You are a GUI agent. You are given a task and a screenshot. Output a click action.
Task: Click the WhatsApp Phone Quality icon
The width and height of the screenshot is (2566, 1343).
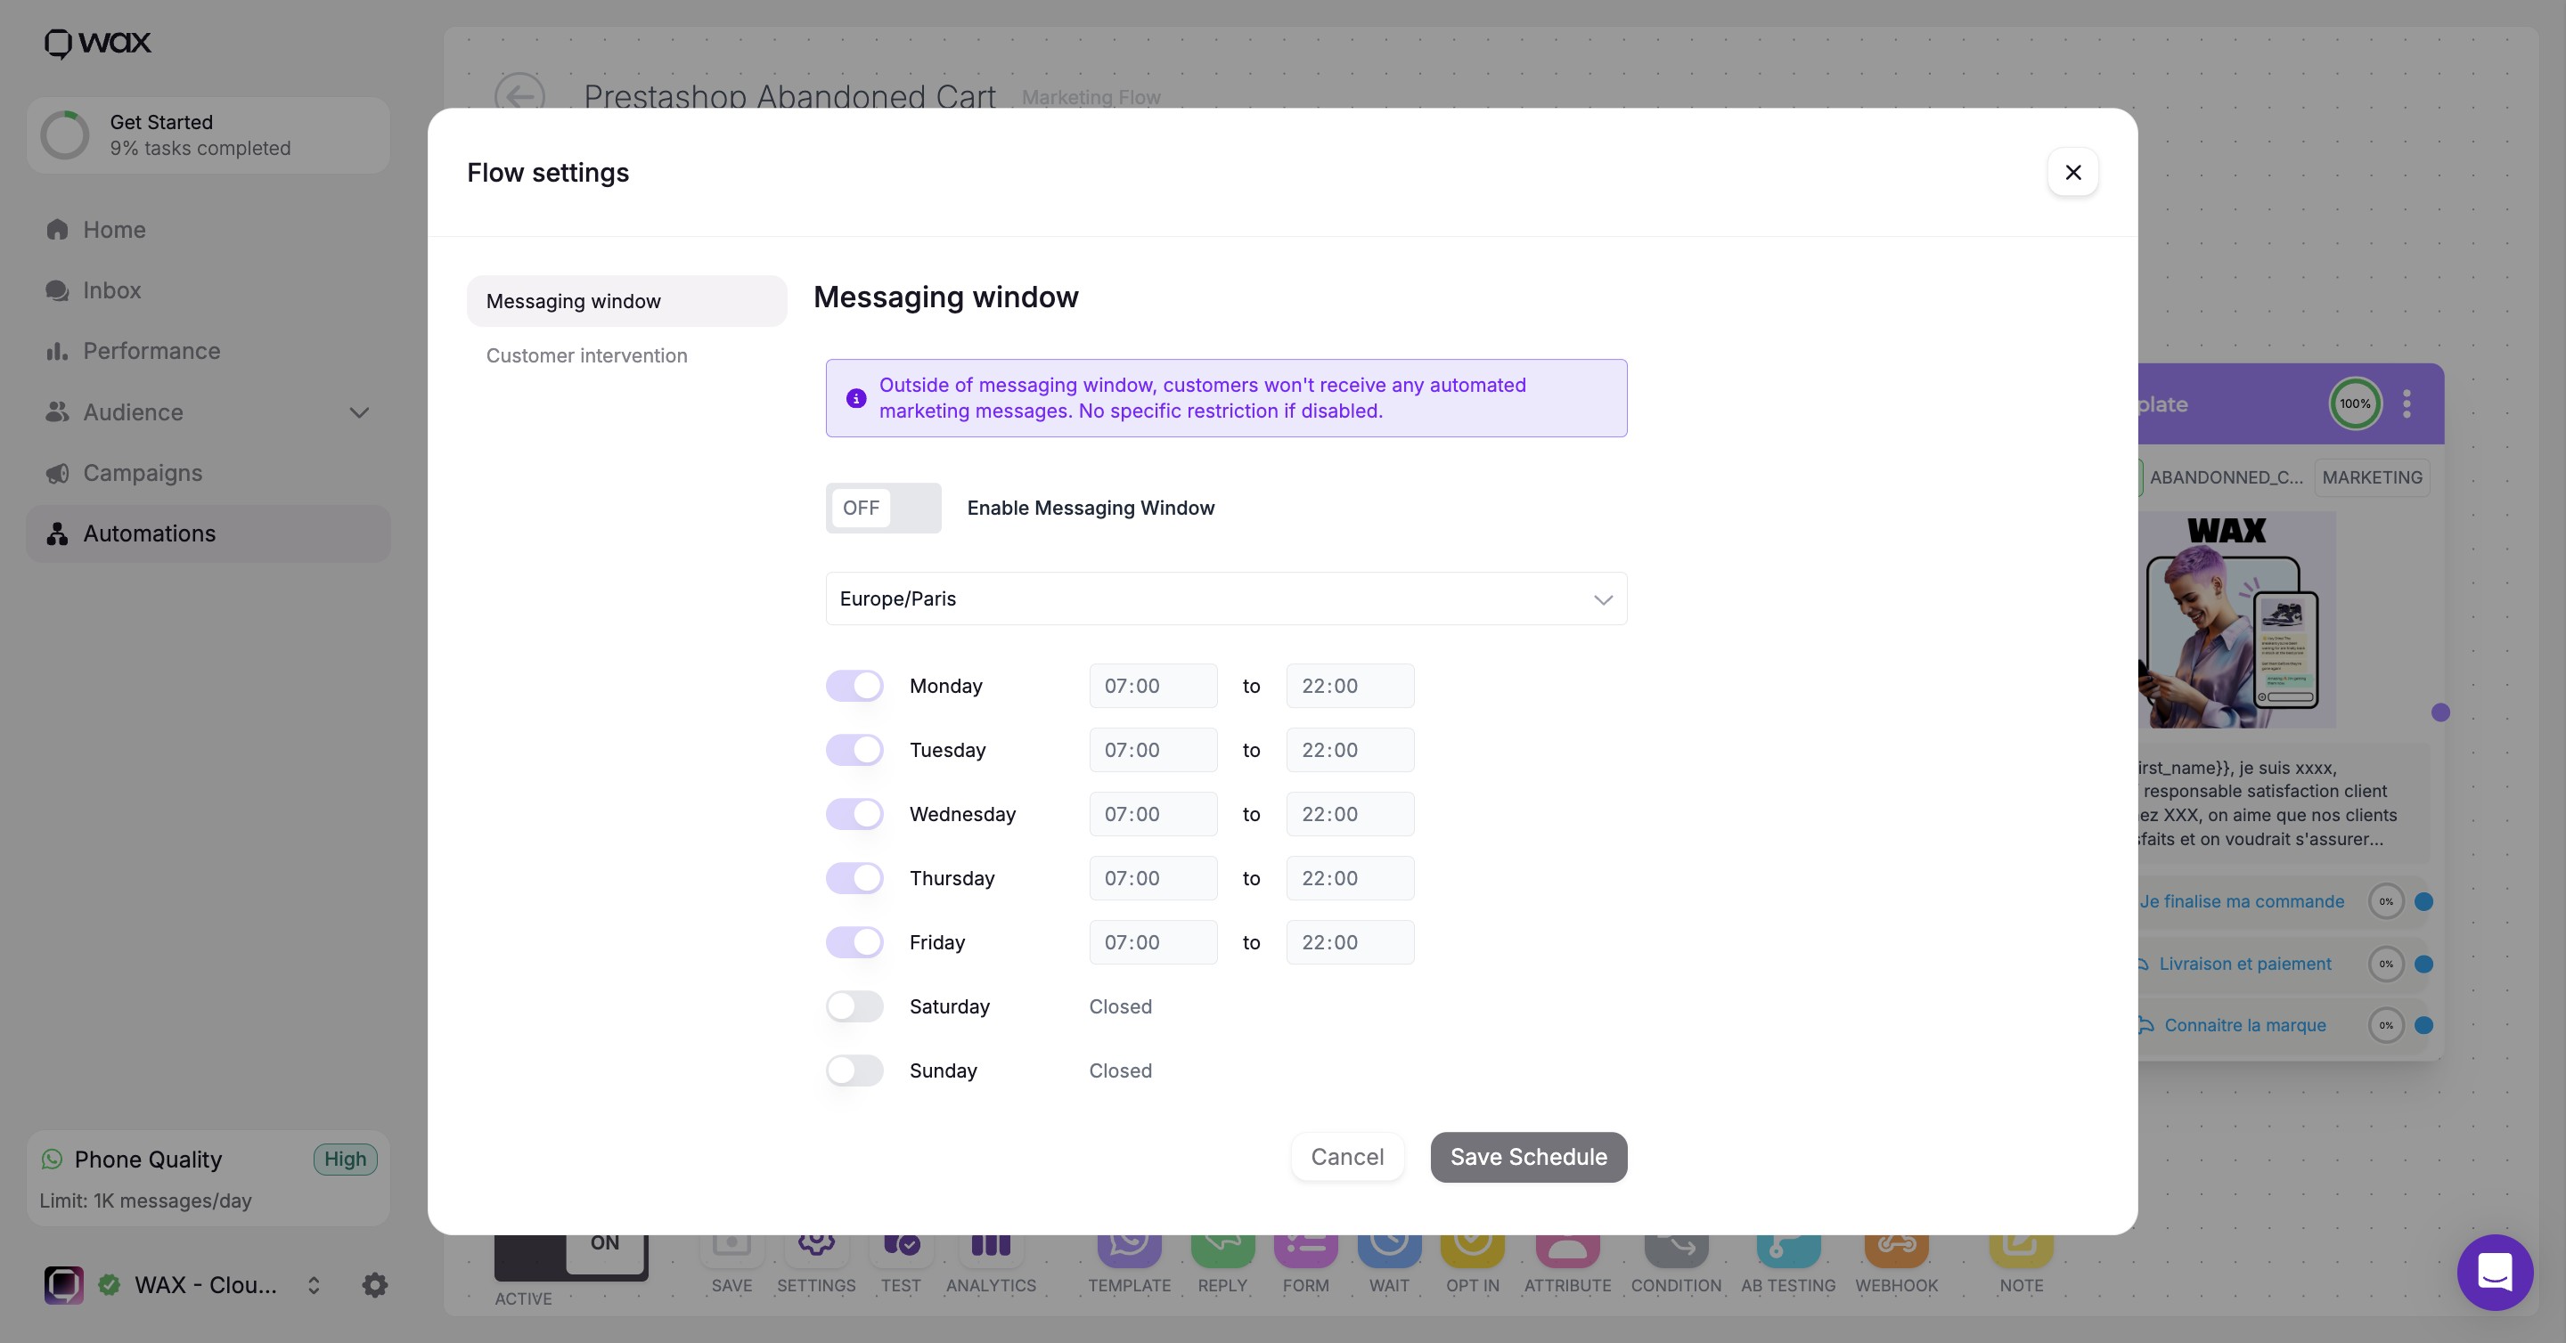[52, 1159]
